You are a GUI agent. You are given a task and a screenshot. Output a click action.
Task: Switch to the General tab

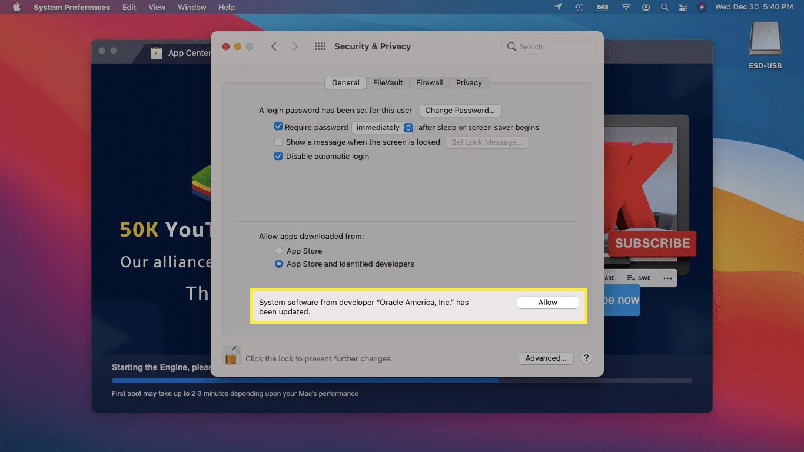(x=345, y=83)
